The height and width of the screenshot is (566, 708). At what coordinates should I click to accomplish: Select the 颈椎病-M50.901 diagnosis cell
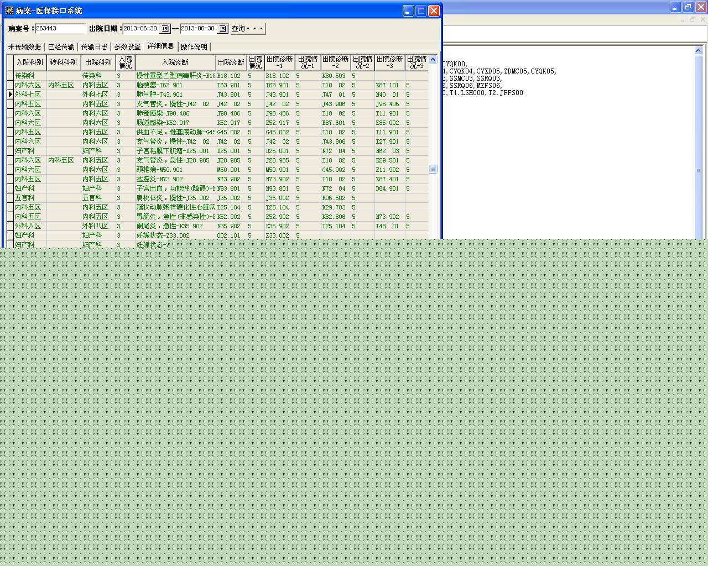point(175,170)
